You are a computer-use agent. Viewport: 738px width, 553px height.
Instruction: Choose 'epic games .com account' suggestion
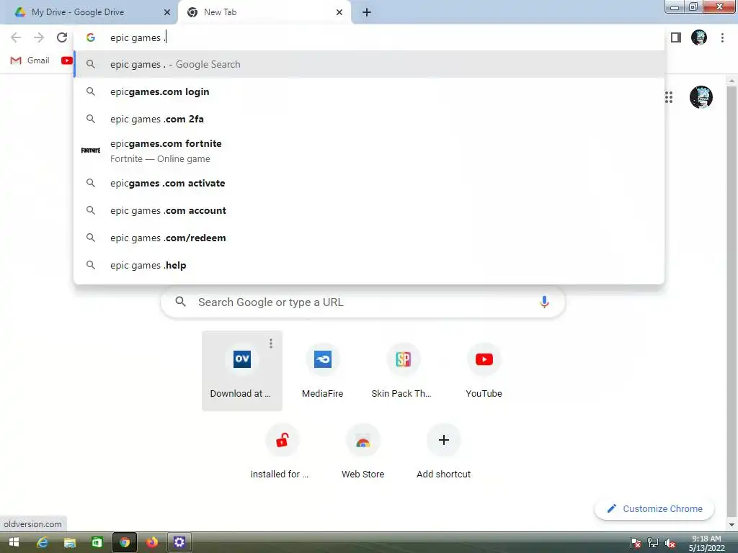pos(369,211)
